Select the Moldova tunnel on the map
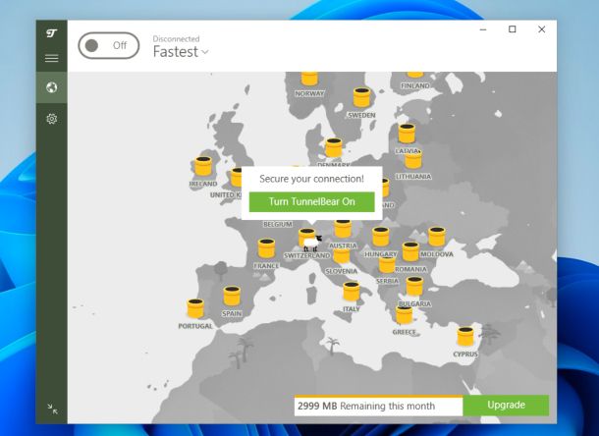599x436 pixels. (437, 237)
